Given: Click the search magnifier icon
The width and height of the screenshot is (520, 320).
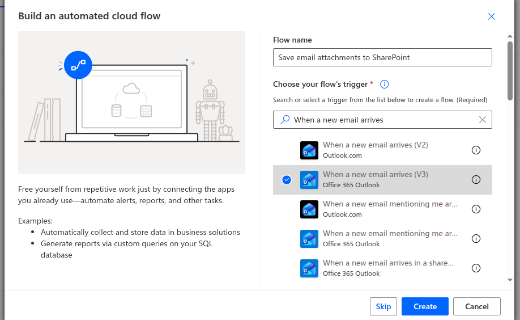Looking at the screenshot, I should click(x=285, y=120).
